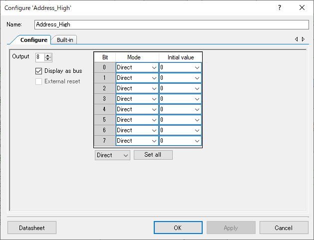The image size is (314, 240).
Task: Click the help question mark icon
Action: coord(280,8)
